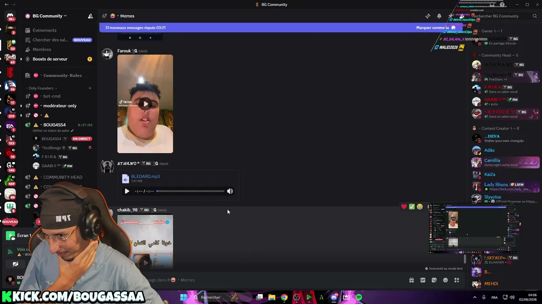React with the green check mark emoji
The width and height of the screenshot is (542, 304).
point(412,206)
